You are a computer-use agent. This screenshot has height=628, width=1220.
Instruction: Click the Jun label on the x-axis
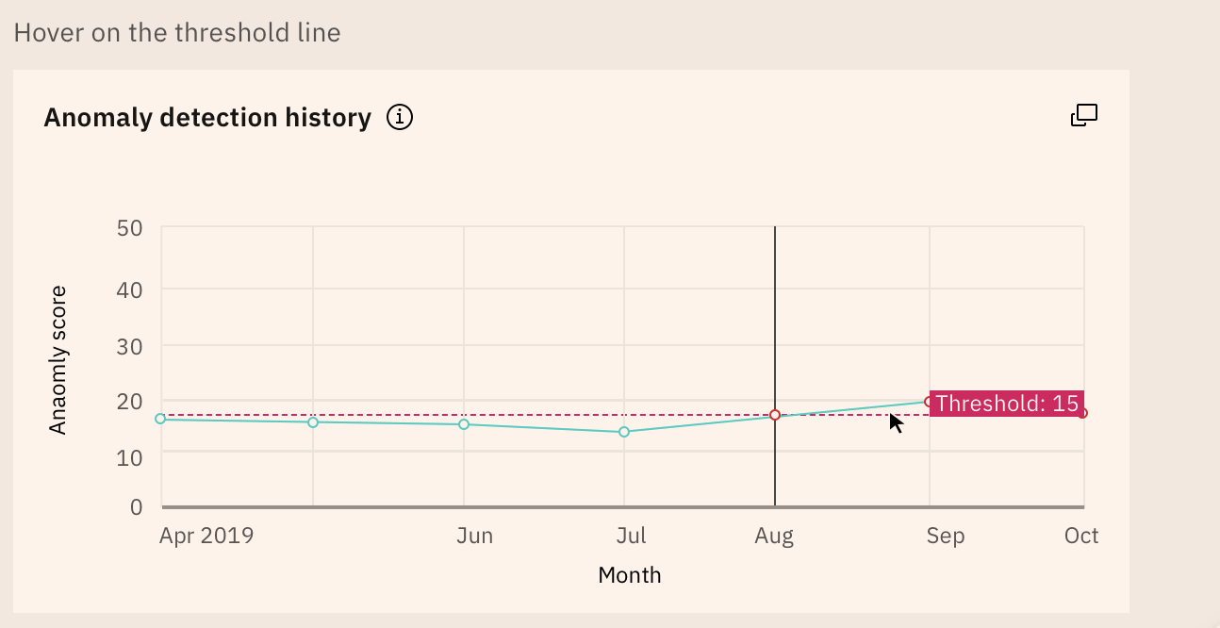click(x=475, y=536)
